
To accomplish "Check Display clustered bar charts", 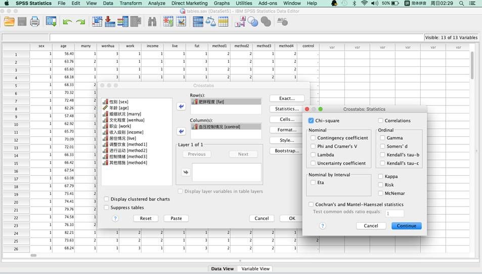I will 106,199.
